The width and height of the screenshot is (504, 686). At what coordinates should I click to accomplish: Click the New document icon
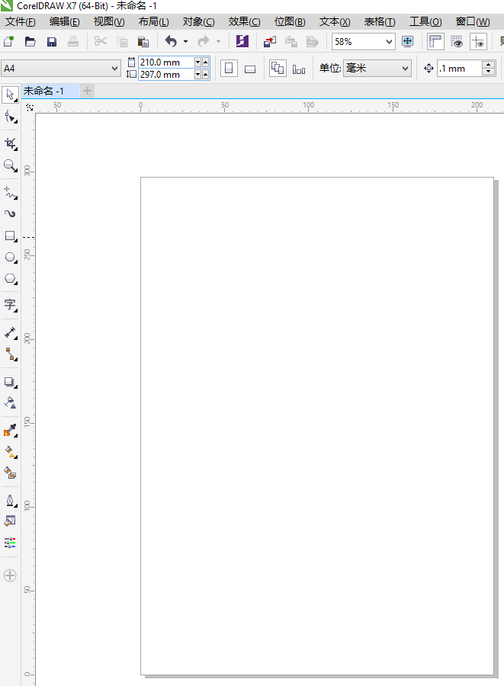[8, 42]
